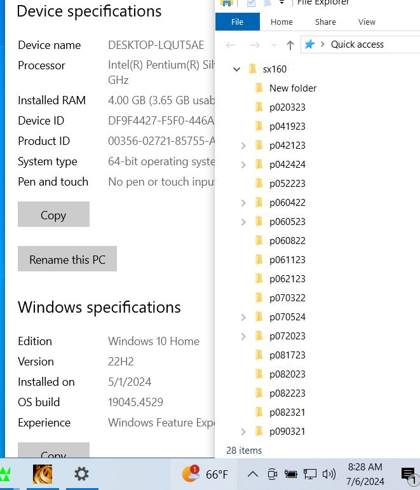Click Quick access in the address bar
This screenshot has height=490, width=420.
click(x=357, y=44)
